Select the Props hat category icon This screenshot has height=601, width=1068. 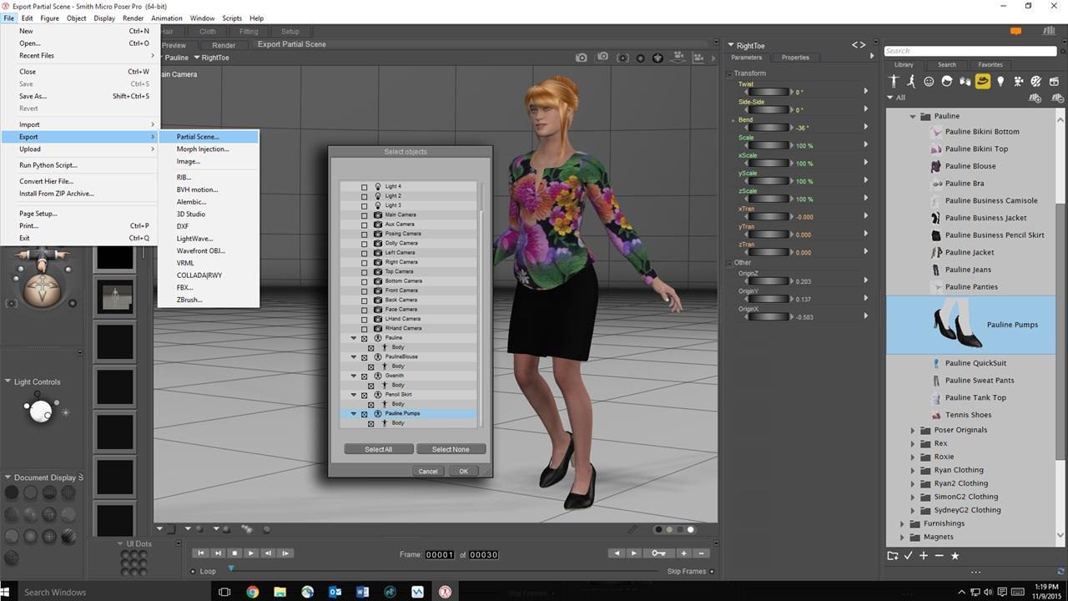pos(982,81)
